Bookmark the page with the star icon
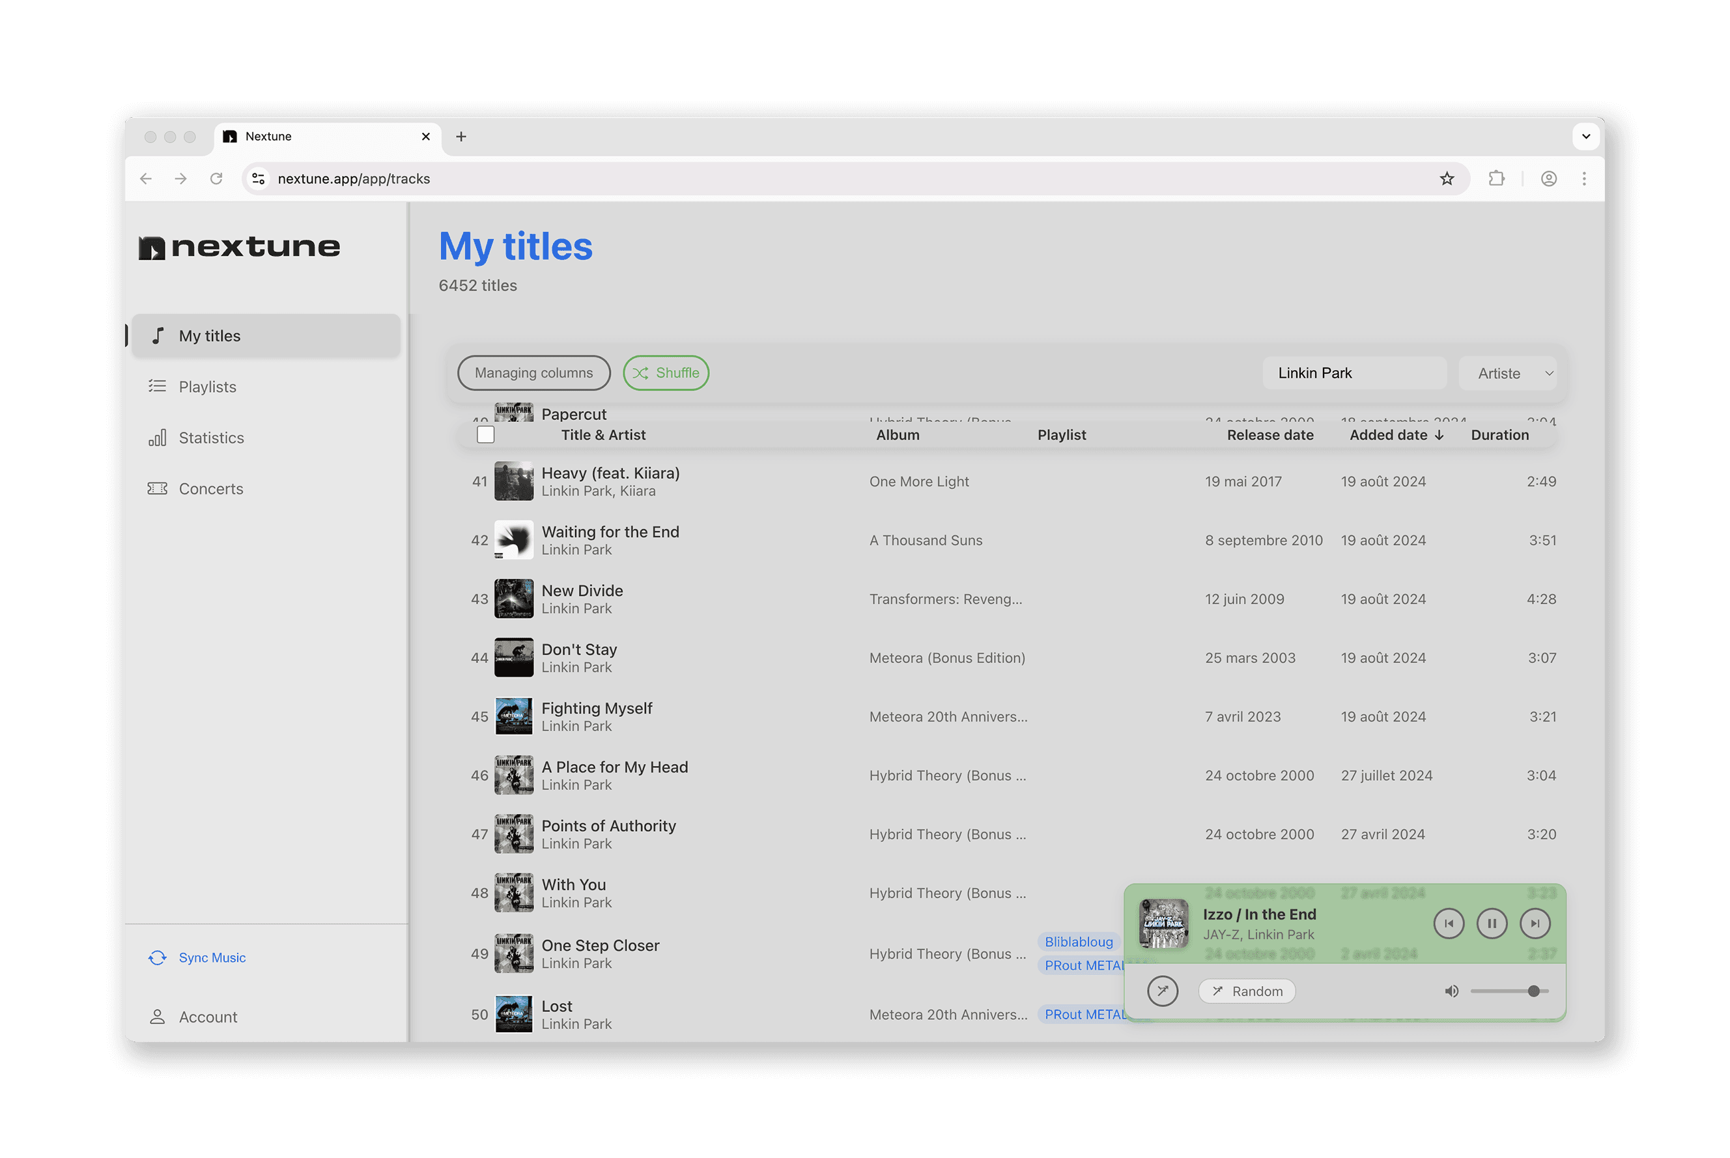This screenshot has width=1730, height=1158. click(1447, 178)
